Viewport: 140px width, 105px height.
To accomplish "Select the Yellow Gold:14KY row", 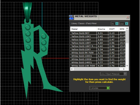I will (x=98, y=40).
